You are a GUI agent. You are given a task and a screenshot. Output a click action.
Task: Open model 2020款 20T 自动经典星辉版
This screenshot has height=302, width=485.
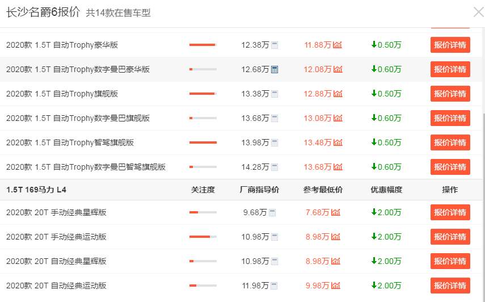click(x=56, y=262)
